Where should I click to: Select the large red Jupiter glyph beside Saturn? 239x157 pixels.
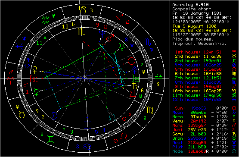coord(133,94)
